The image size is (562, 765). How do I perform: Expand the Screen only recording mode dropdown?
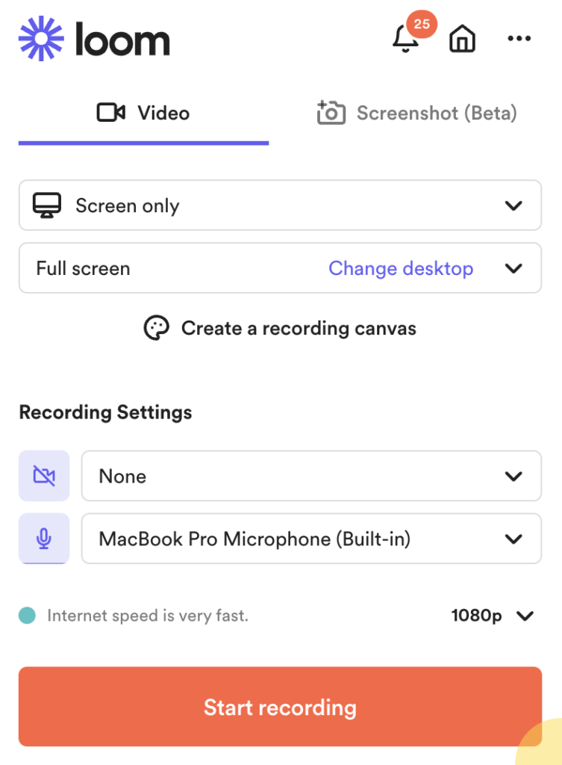click(x=513, y=205)
